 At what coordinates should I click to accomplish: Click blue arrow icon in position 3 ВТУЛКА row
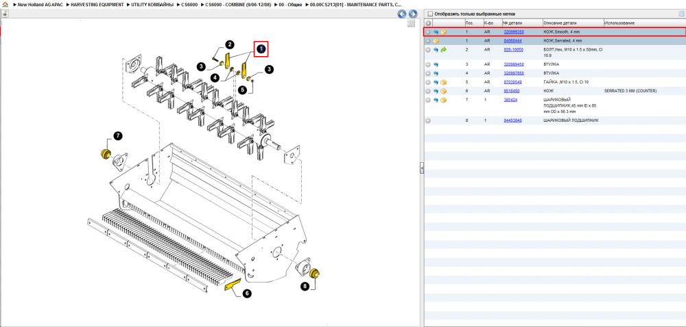point(436,64)
